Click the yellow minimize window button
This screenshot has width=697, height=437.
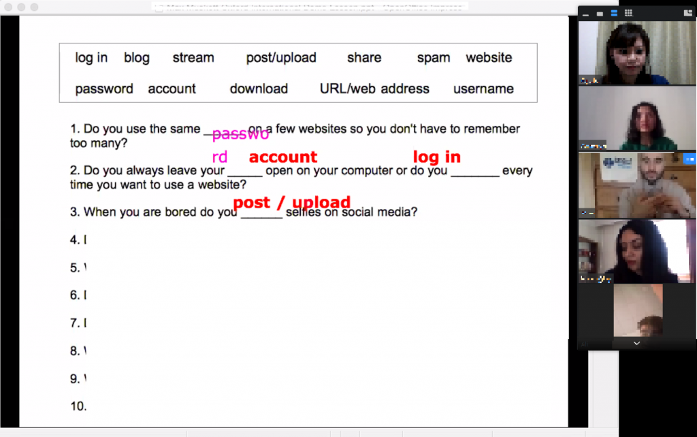pyautogui.click(x=21, y=7)
